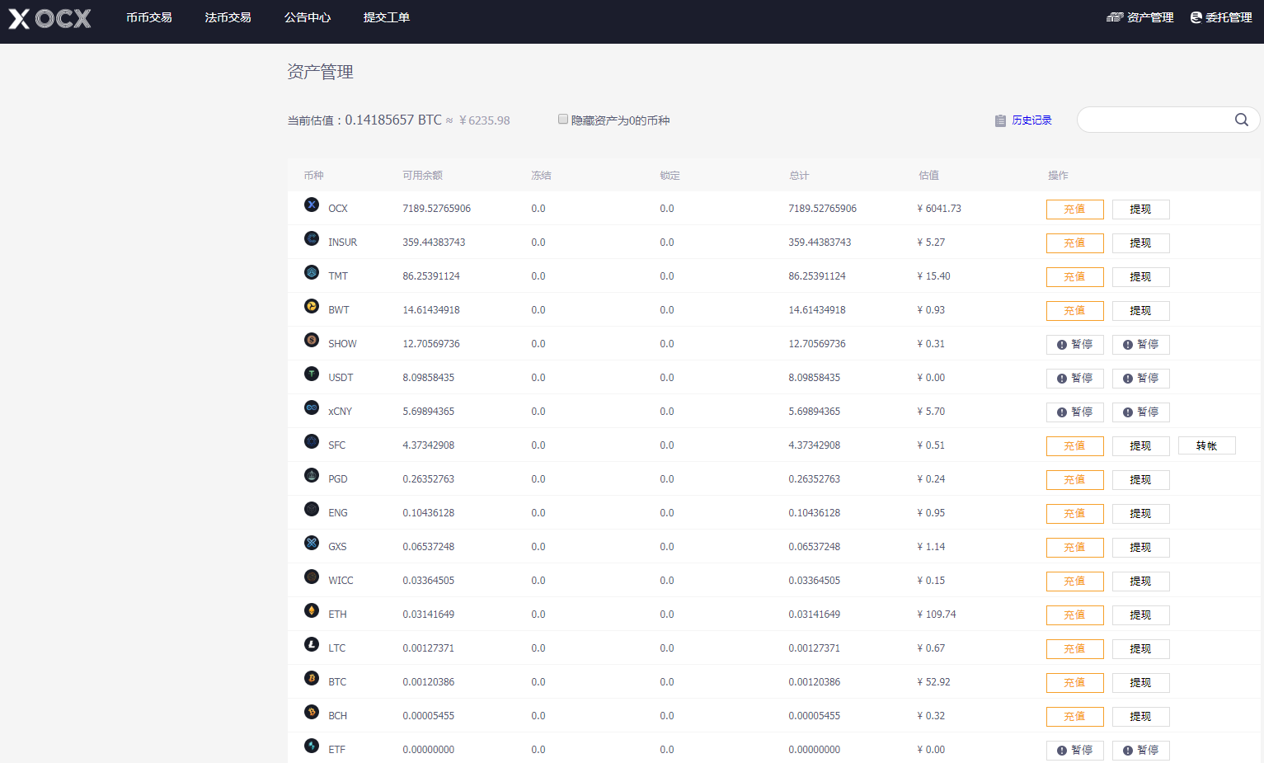Click the WICC coin icon
This screenshot has width=1264, height=763.
tap(312, 577)
